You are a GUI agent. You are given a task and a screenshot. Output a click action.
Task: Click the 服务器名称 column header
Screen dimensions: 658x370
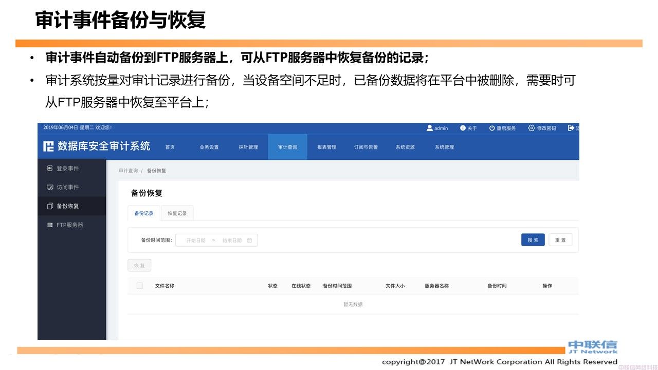436,286
